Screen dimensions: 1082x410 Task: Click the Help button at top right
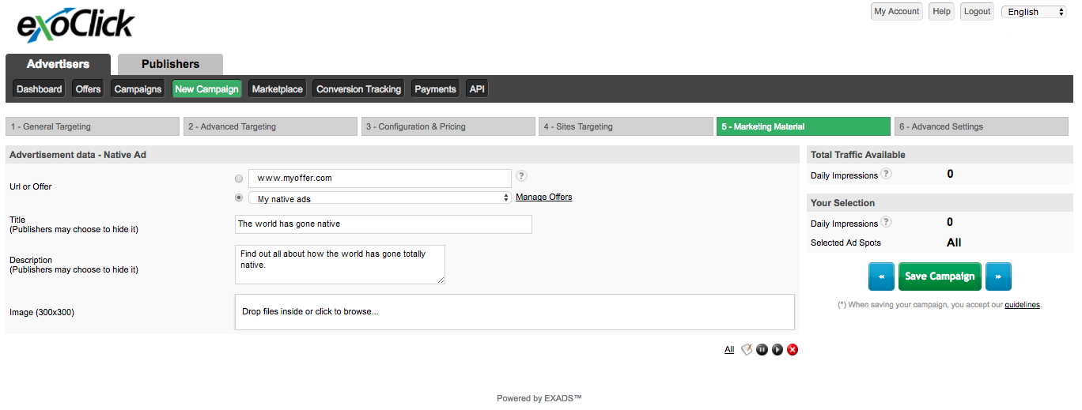pyautogui.click(x=941, y=12)
